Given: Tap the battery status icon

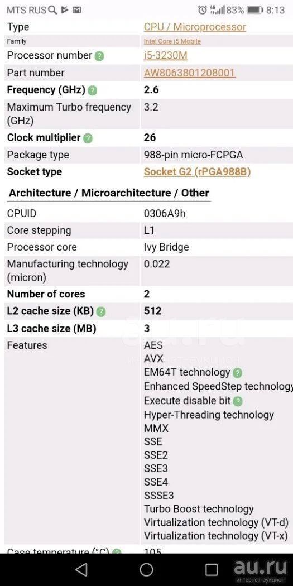Looking at the screenshot, I should (255, 10).
